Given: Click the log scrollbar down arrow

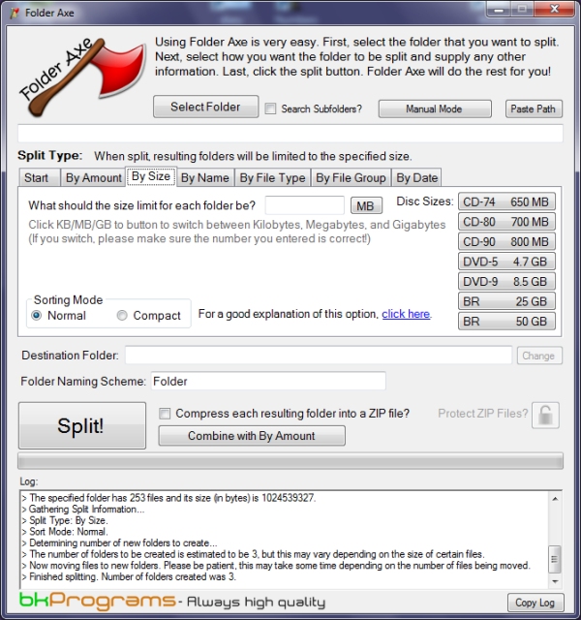Looking at the screenshot, I should (555, 581).
